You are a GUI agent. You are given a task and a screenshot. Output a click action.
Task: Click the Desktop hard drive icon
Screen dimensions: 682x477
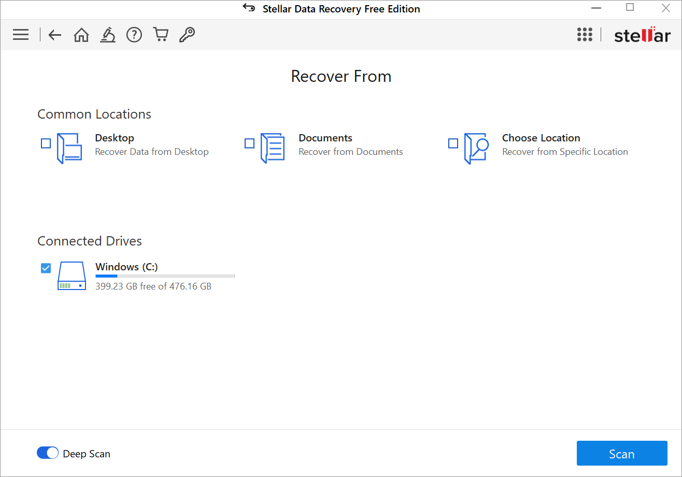69,148
